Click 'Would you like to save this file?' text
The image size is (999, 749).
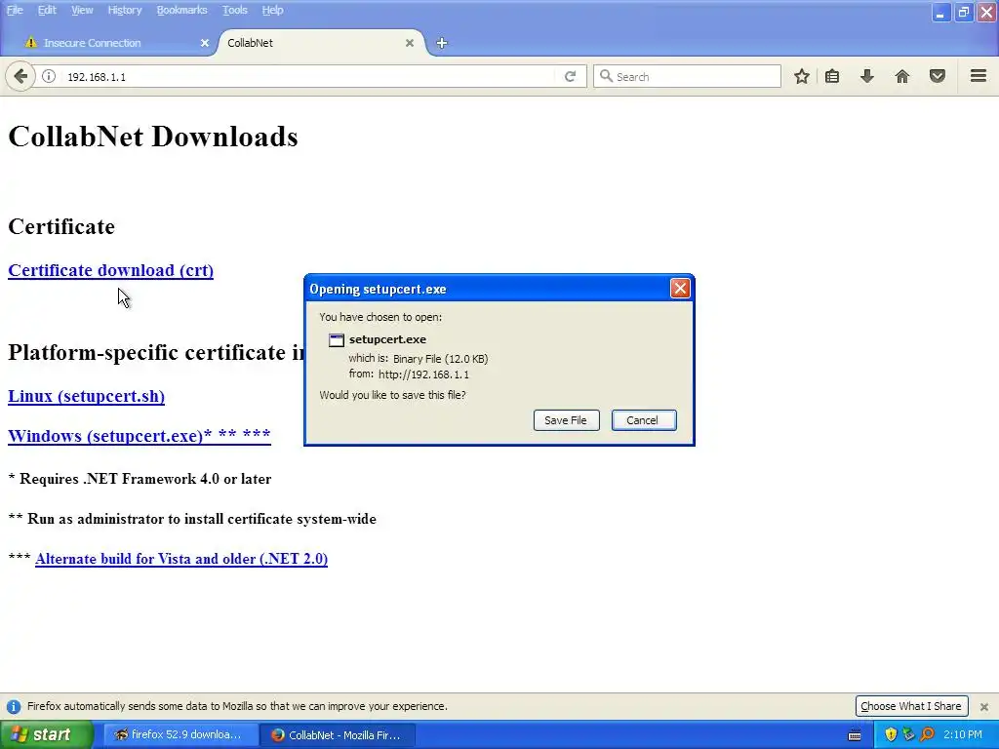point(392,395)
